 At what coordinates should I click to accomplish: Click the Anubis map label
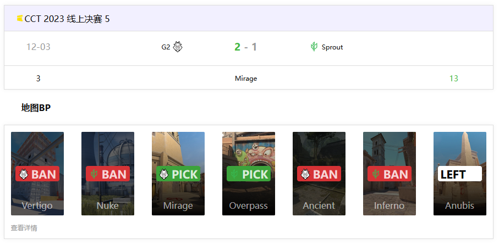coord(460,205)
